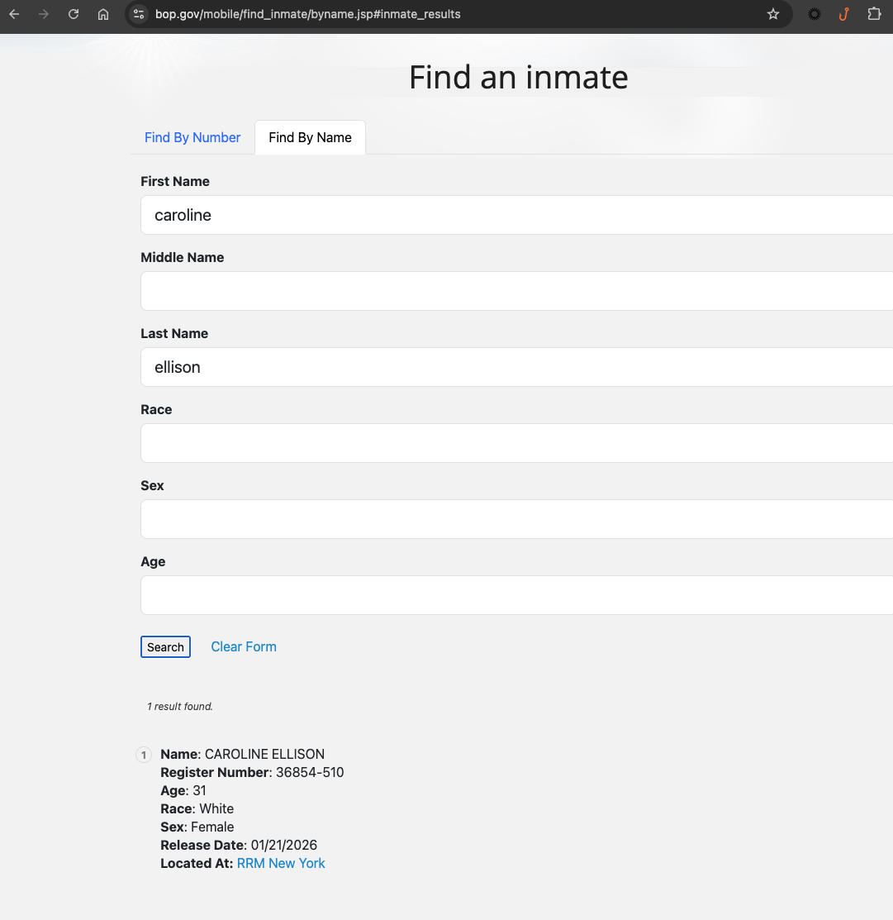Reload the current page

[74, 14]
